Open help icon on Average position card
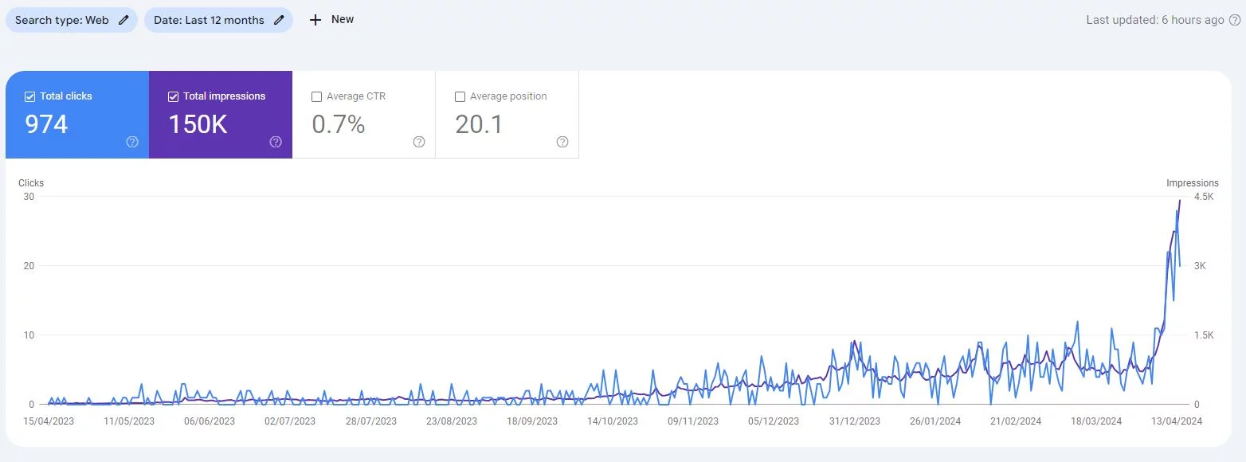1246x462 pixels. [x=562, y=142]
